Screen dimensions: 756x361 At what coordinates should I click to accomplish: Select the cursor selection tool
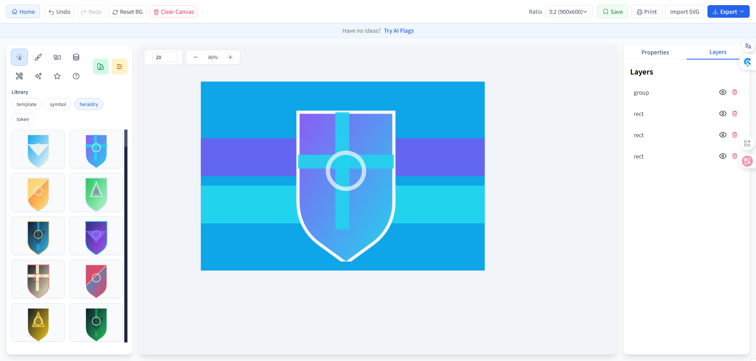click(x=19, y=57)
